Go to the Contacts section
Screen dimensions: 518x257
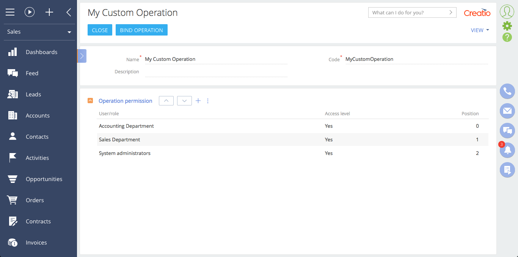pos(37,137)
